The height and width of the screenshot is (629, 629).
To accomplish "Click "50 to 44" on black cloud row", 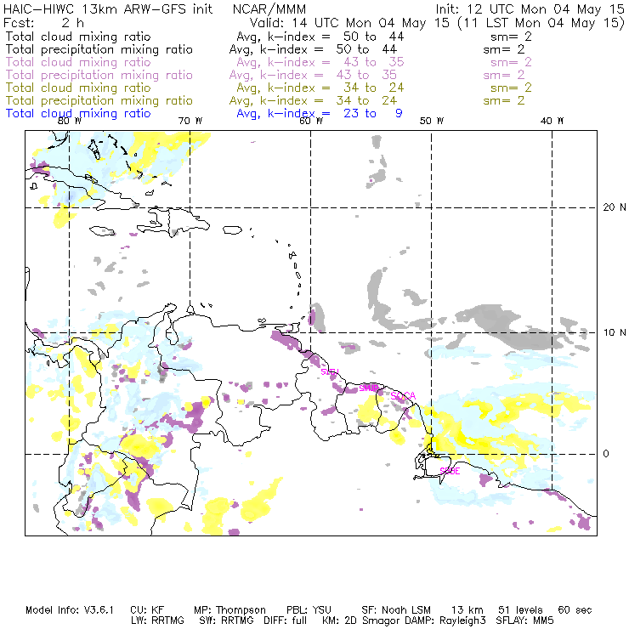I will point(373,37).
